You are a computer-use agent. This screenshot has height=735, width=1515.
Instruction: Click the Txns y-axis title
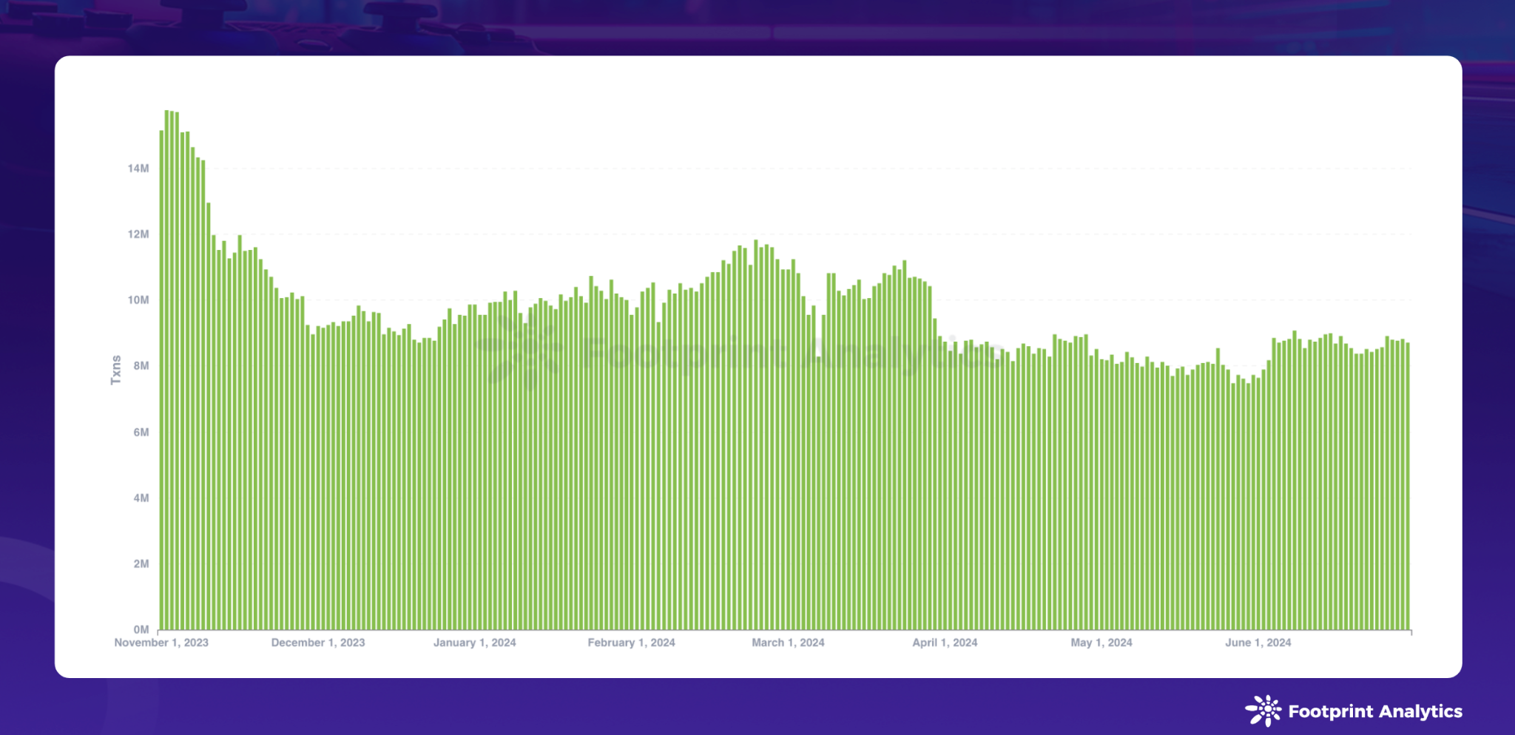coord(115,370)
